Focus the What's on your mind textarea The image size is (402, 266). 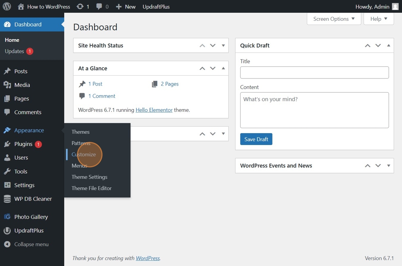(314, 110)
